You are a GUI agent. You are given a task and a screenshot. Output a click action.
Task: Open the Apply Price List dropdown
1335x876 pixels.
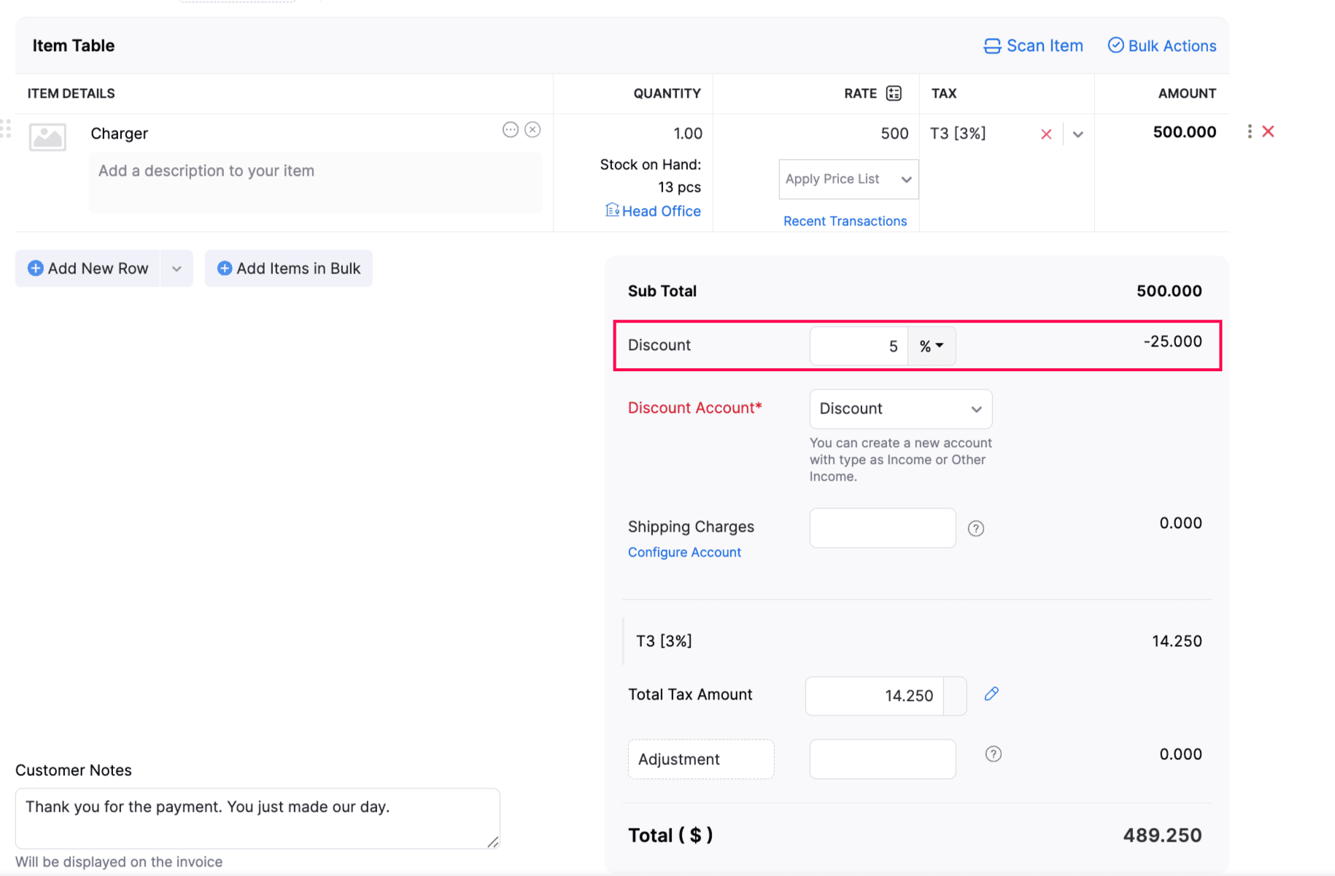(x=848, y=179)
